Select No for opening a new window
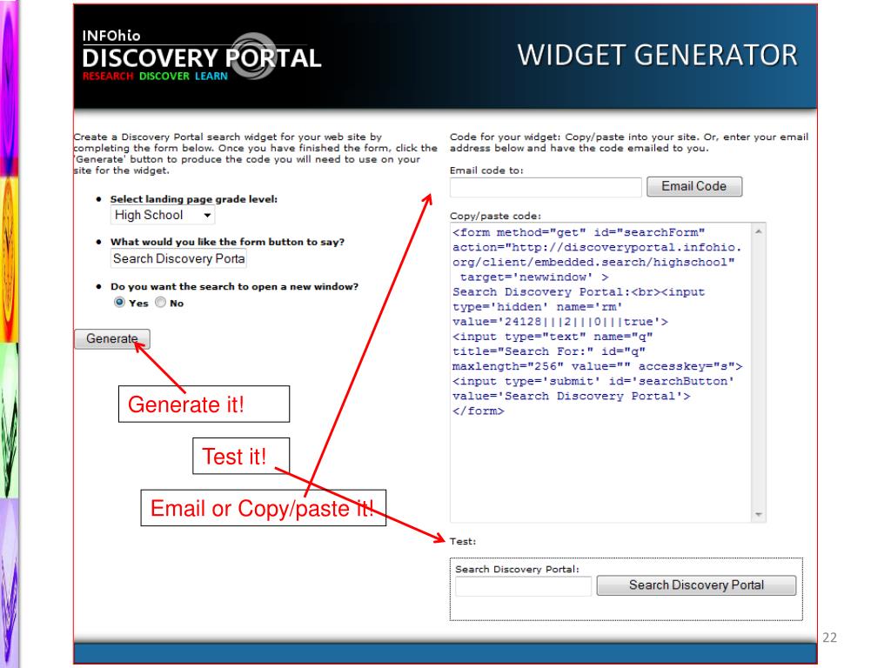Viewport: 891px width, 668px height. [x=161, y=302]
